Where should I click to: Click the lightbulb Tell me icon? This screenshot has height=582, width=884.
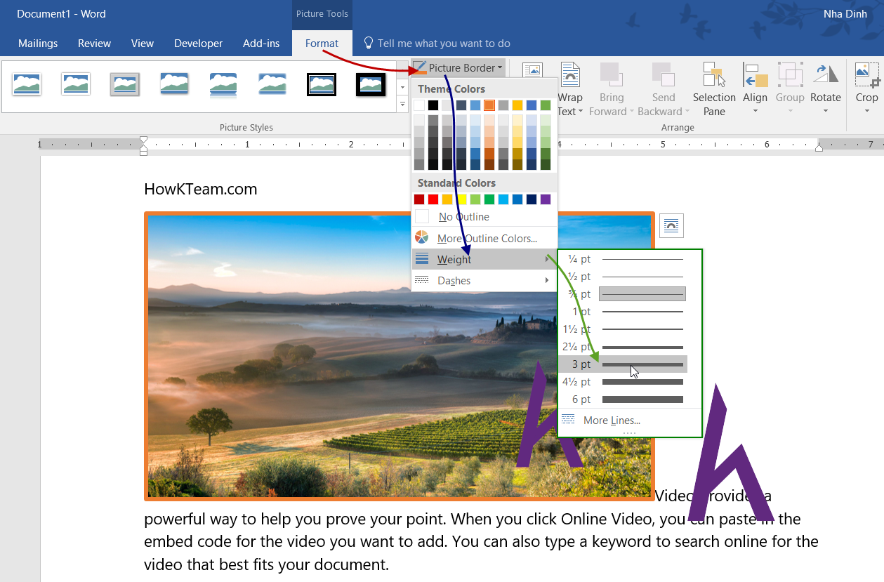click(x=368, y=43)
